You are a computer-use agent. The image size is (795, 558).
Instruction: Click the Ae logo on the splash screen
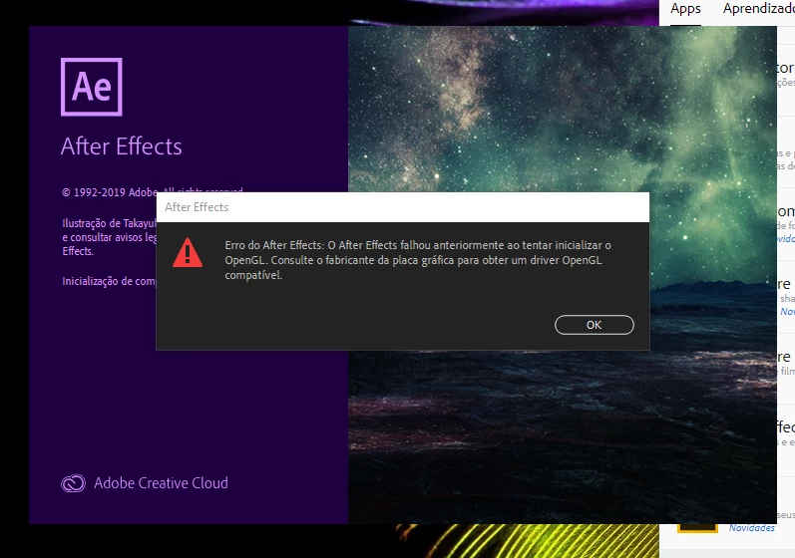tap(91, 87)
